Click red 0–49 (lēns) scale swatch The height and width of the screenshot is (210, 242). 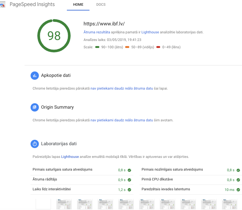158,47
